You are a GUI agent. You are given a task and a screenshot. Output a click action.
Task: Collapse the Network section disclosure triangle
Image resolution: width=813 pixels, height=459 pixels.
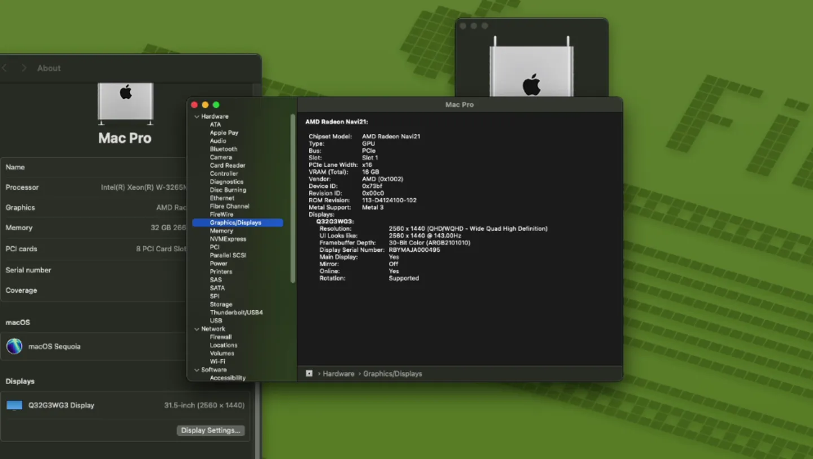[x=196, y=329]
